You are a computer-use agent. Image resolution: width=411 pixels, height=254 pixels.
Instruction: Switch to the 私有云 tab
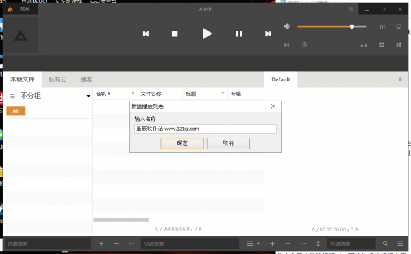[x=58, y=79]
